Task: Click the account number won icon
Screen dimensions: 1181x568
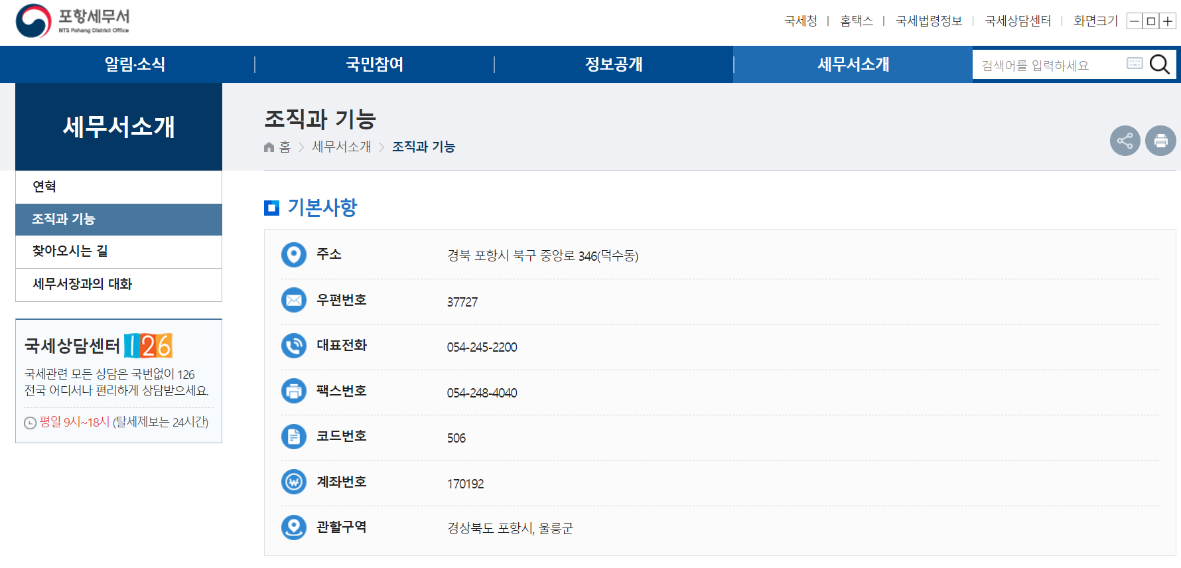Action: click(x=294, y=482)
